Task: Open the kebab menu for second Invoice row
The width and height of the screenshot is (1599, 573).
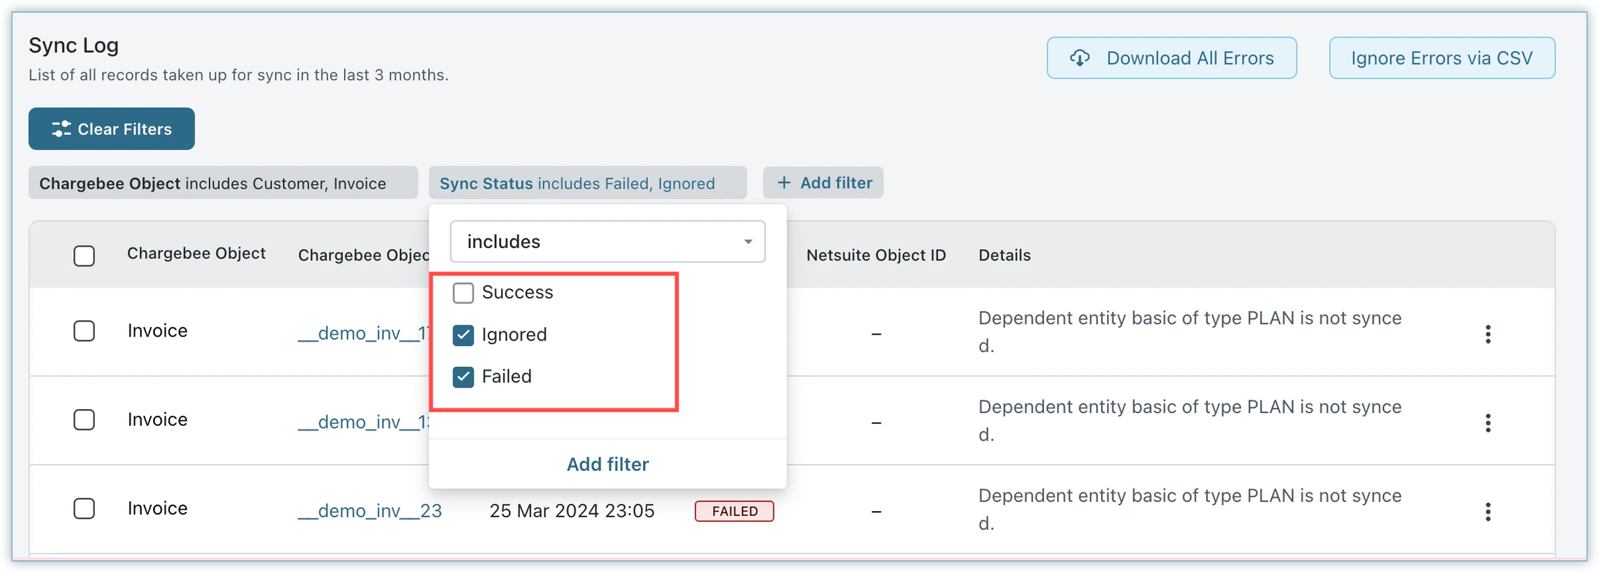Action: [1487, 423]
